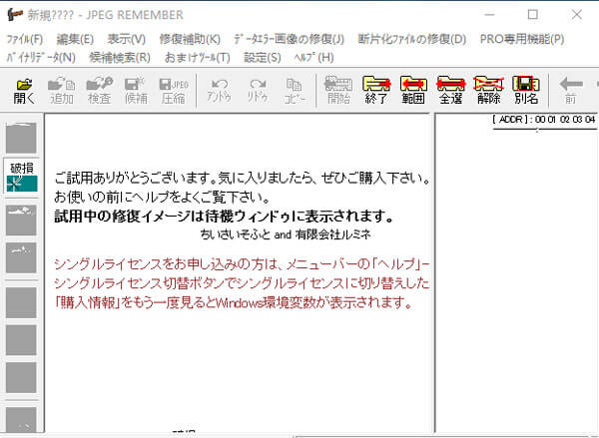Click the line お使いの前にヘルプをよくご覧下さい
The width and height of the screenshot is (599, 438).
[162, 198]
